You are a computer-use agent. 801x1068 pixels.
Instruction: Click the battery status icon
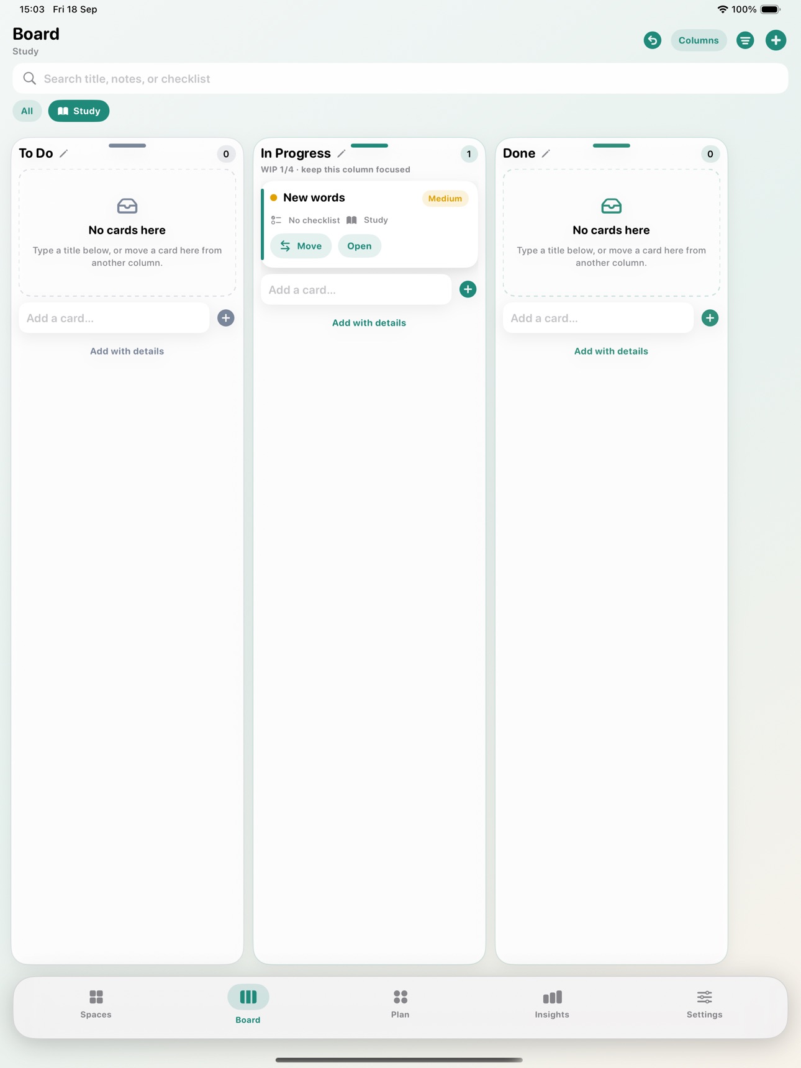pos(771,9)
